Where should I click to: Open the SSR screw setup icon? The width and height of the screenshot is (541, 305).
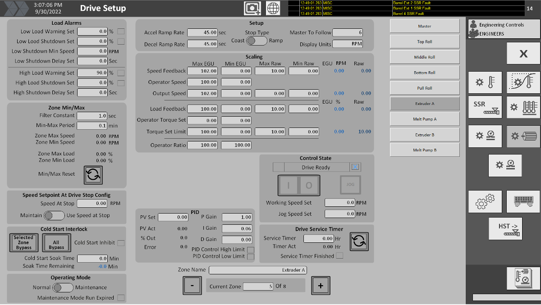pos(485,107)
